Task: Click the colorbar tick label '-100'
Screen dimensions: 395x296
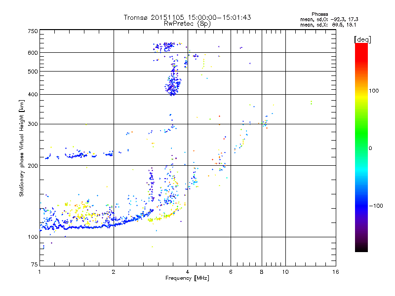Action: (376, 206)
